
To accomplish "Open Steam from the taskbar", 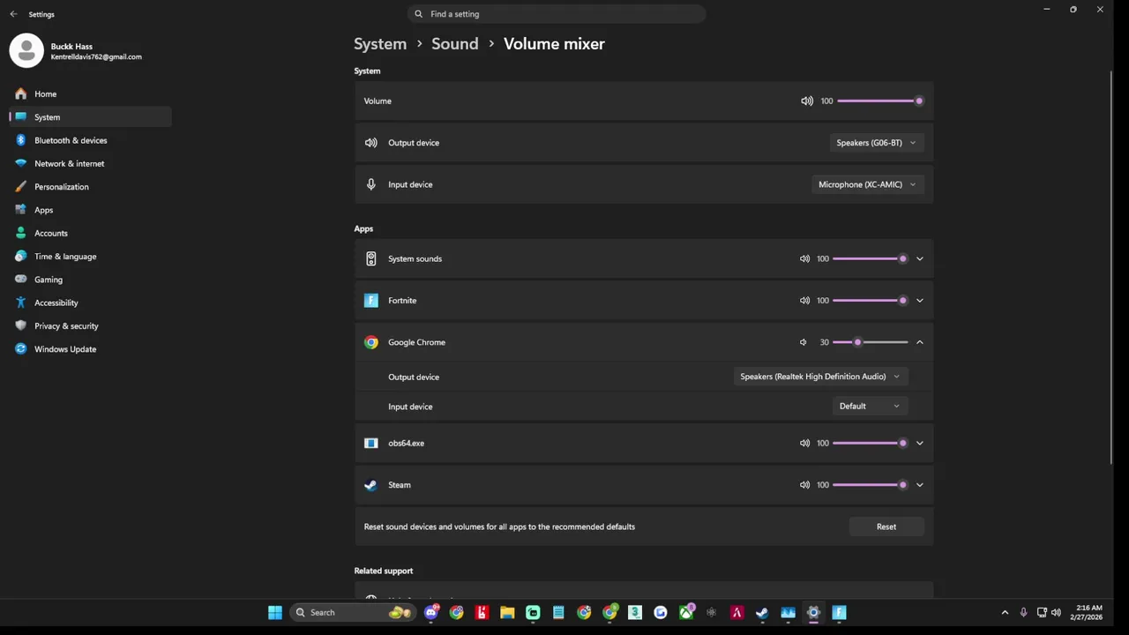I will pos(762,612).
